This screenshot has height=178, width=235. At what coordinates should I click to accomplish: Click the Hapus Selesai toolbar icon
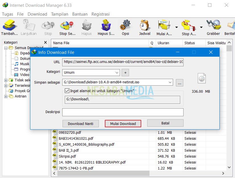tap(106, 25)
